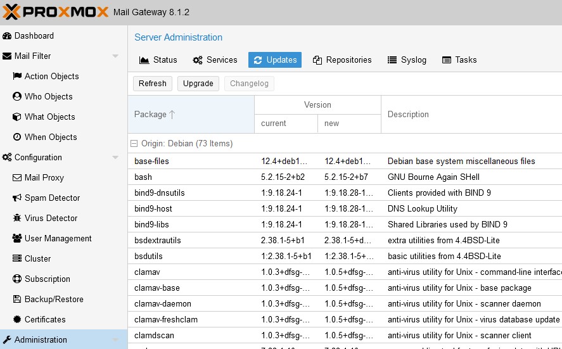562x349 pixels.
Task: Select the Updates tab
Action: (275, 60)
